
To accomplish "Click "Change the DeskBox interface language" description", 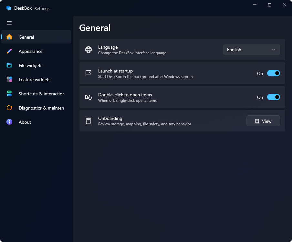I will coord(132,53).
